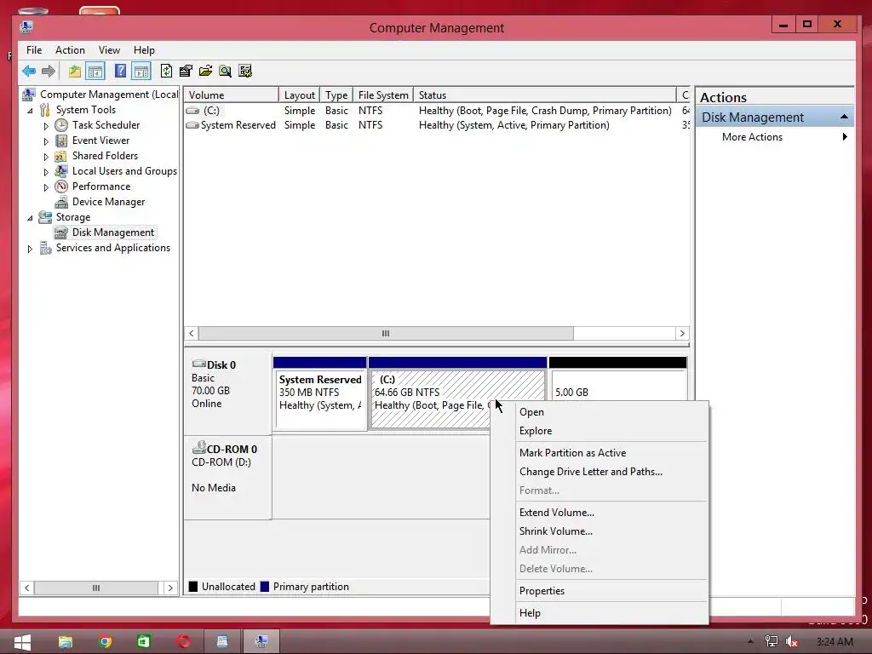Open the Windows Start button
The height and width of the screenshot is (654, 872).
(21, 642)
